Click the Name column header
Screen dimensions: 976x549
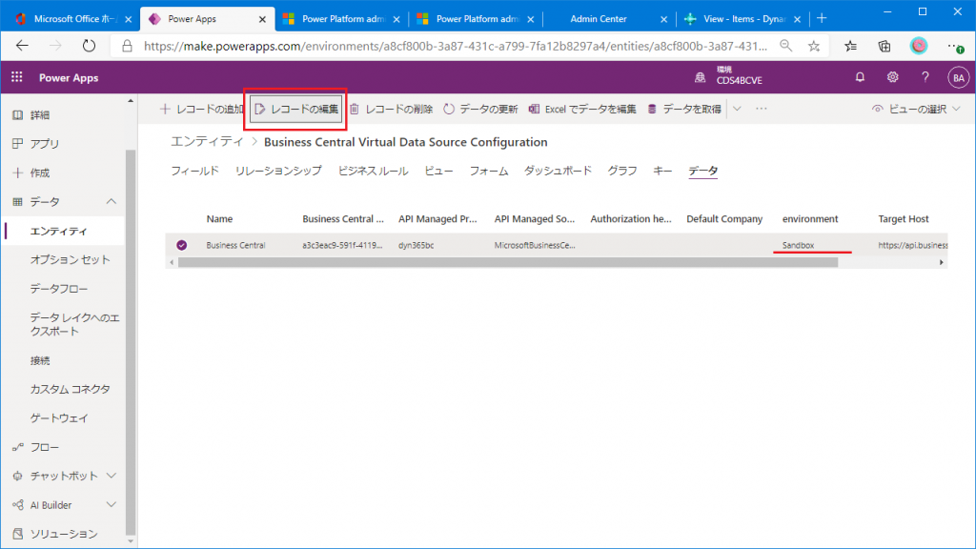[220, 219]
